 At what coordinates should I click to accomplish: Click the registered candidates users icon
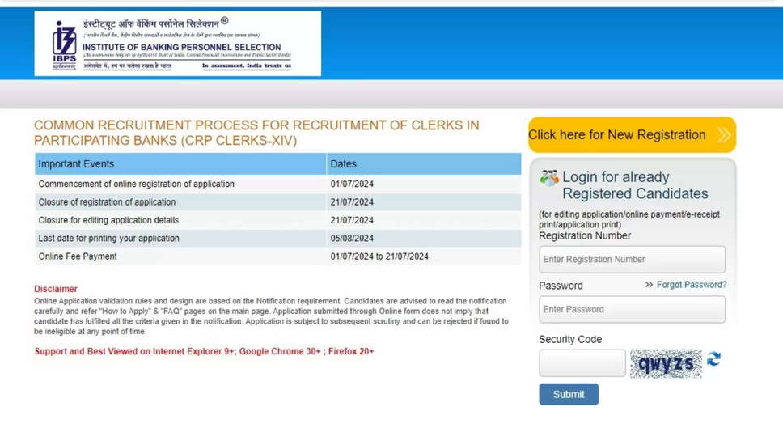[x=549, y=178]
